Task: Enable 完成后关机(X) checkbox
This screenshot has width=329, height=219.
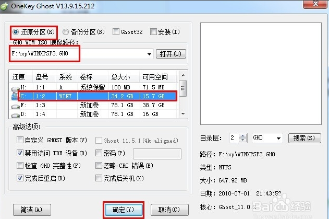Action: tap(99, 178)
